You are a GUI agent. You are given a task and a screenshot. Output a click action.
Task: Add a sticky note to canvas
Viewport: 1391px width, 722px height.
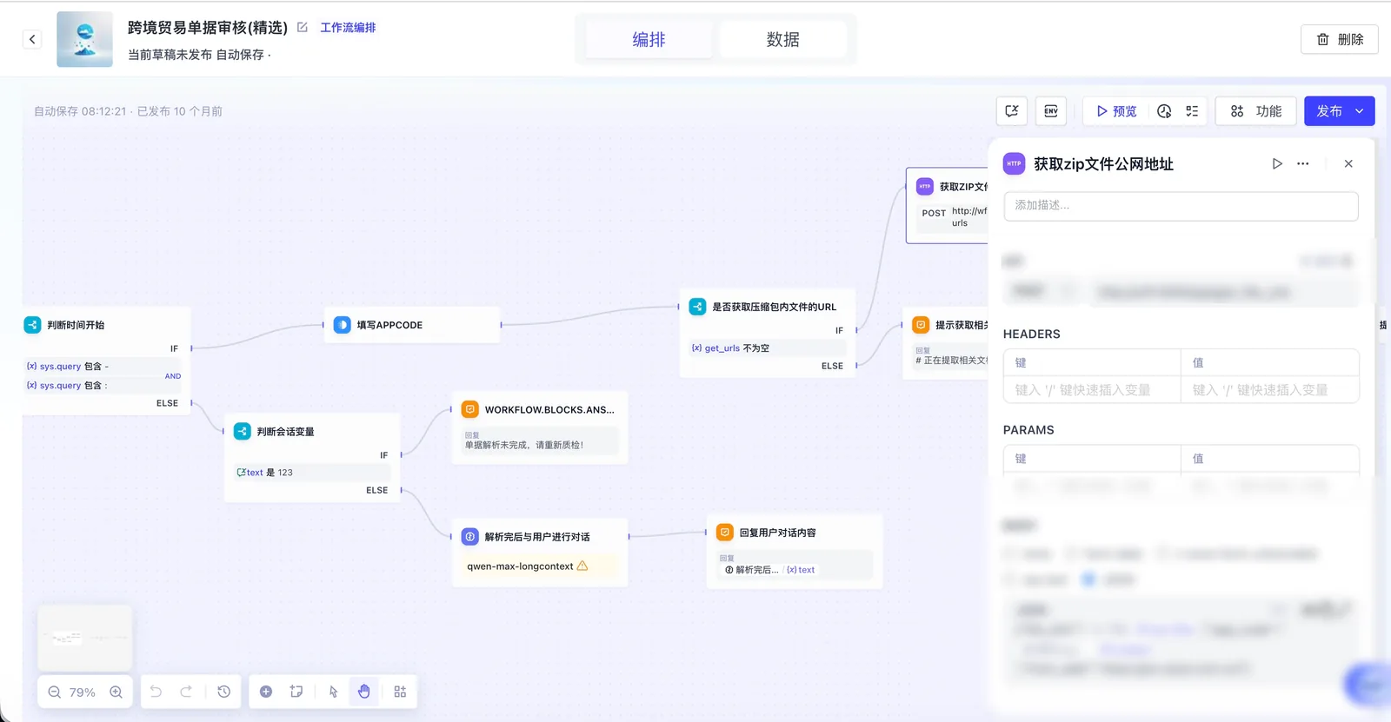pos(296,692)
